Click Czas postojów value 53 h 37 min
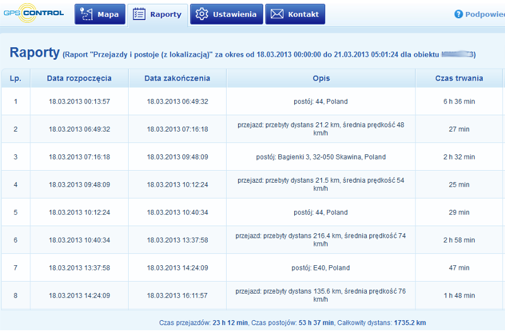 click(316, 323)
